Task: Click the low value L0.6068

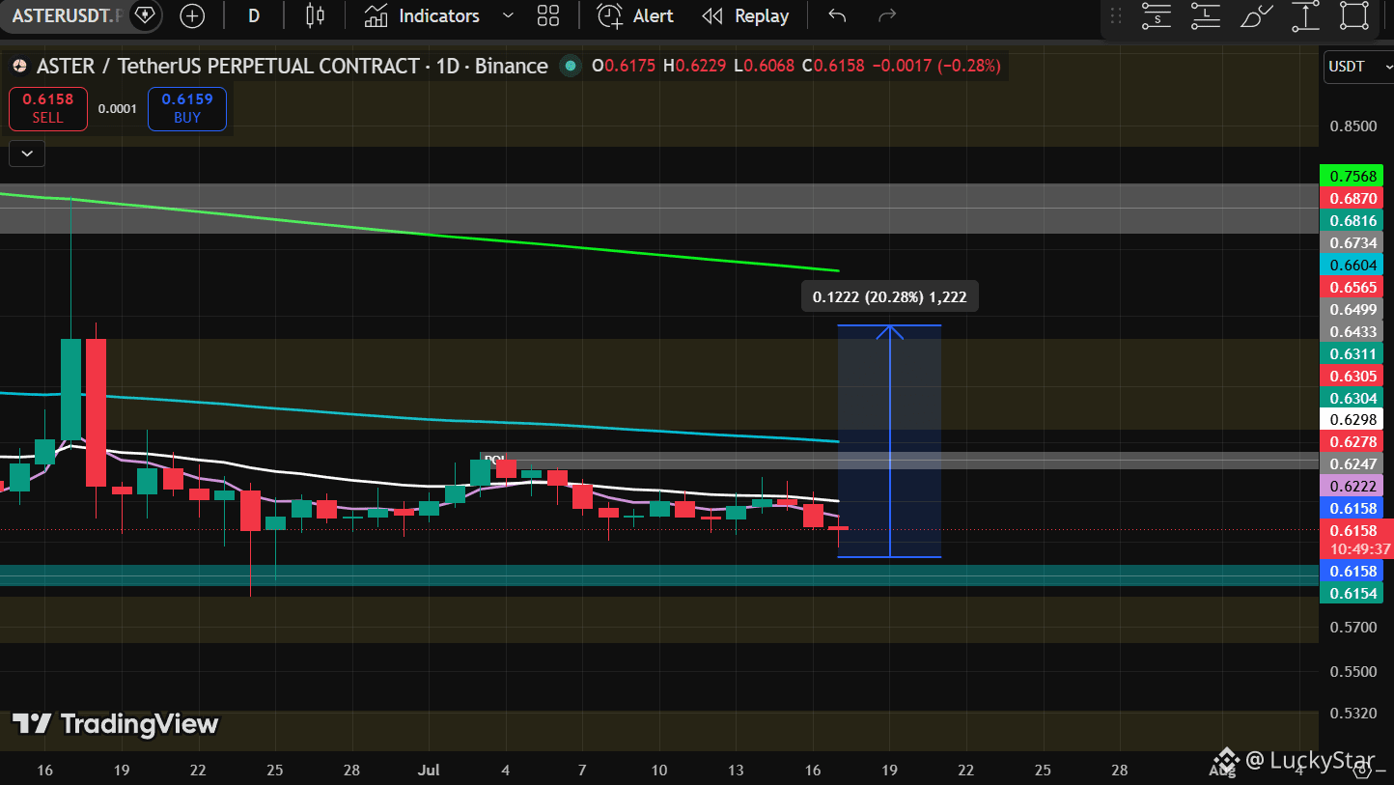Action: tap(764, 66)
